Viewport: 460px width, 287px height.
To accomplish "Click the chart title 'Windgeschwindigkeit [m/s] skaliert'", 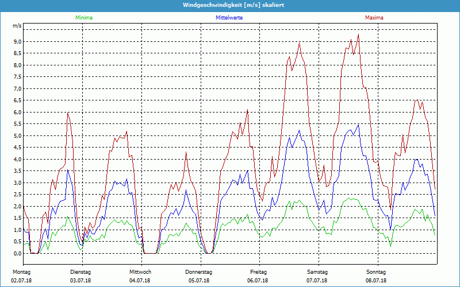I will 233,5.
